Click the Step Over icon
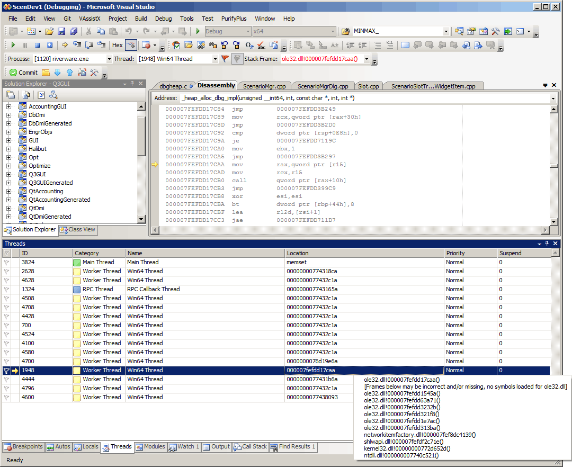 click(89, 45)
